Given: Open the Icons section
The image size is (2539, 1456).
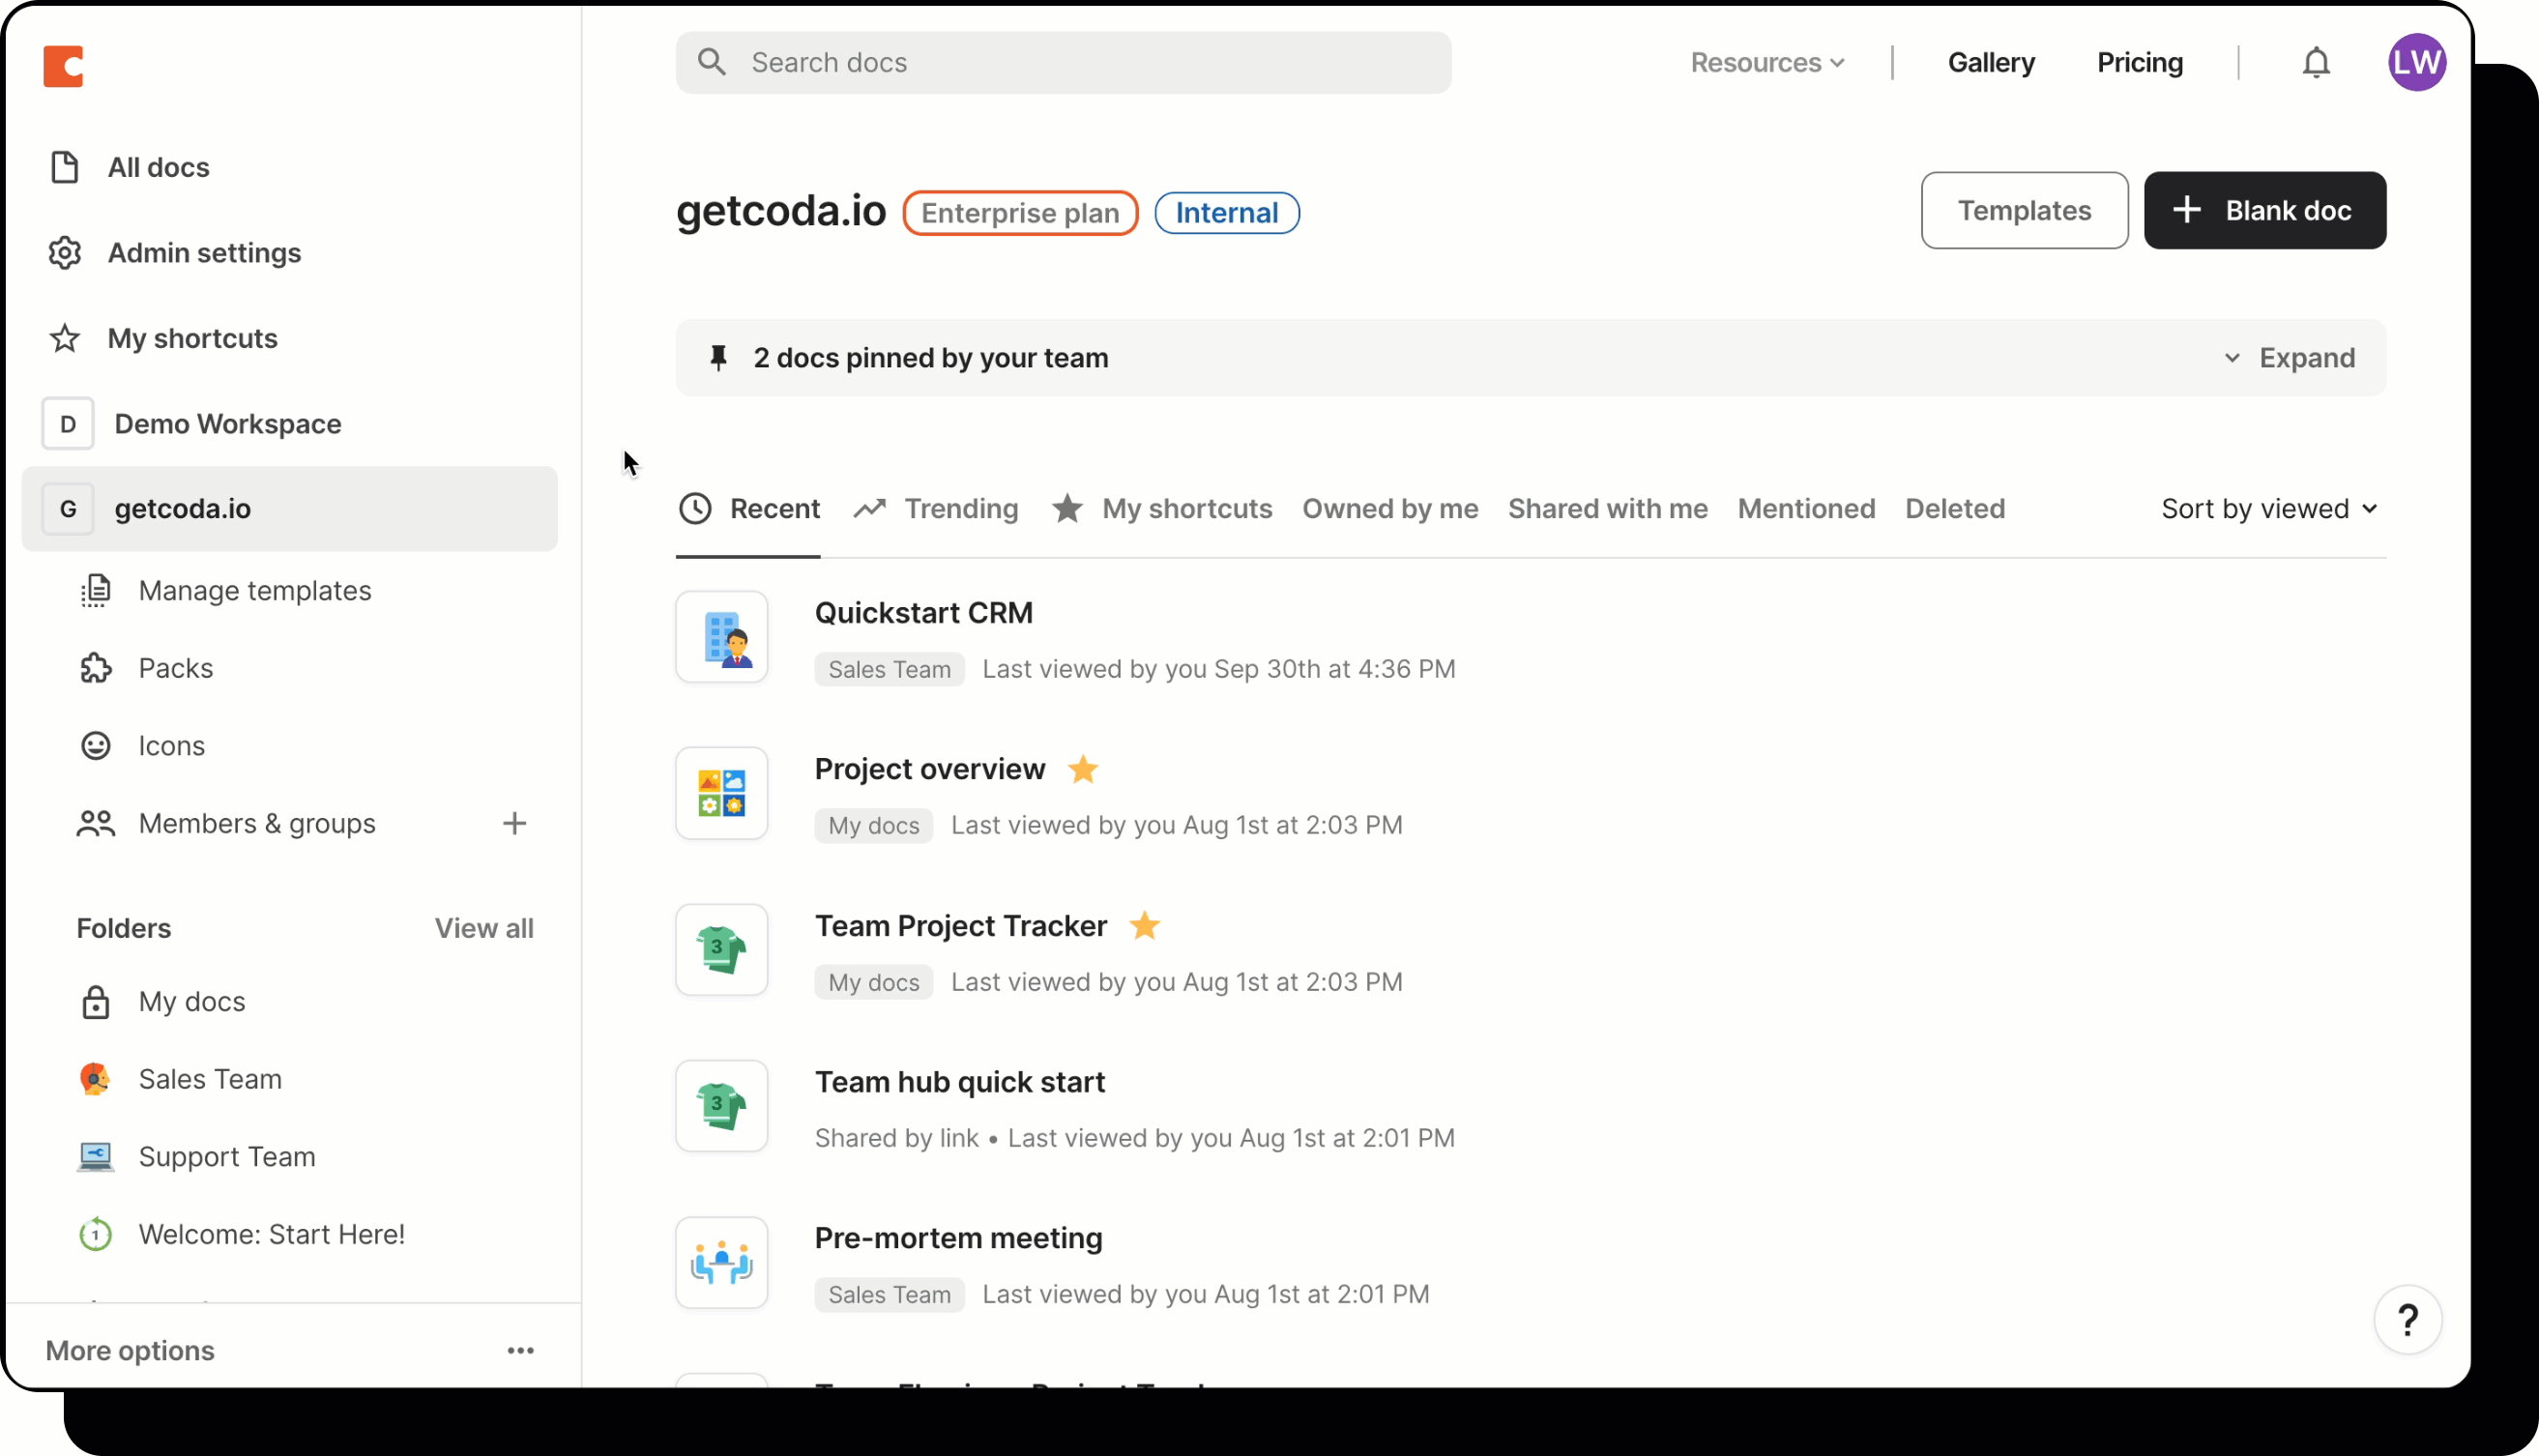Looking at the screenshot, I should (x=171, y=745).
